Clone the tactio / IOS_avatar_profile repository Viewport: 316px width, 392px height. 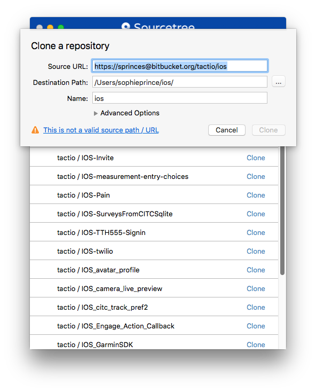[256, 270]
